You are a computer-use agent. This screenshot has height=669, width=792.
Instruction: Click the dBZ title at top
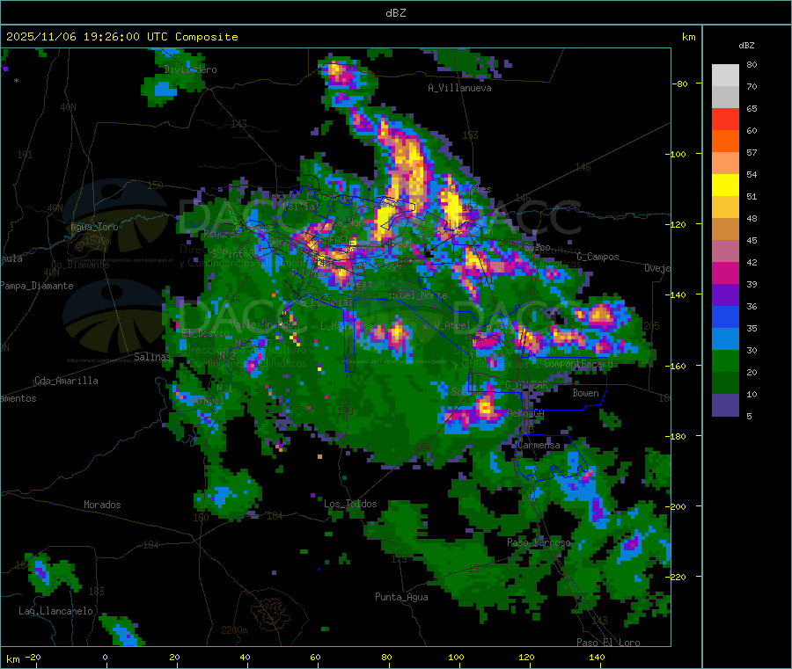pos(395,13)
